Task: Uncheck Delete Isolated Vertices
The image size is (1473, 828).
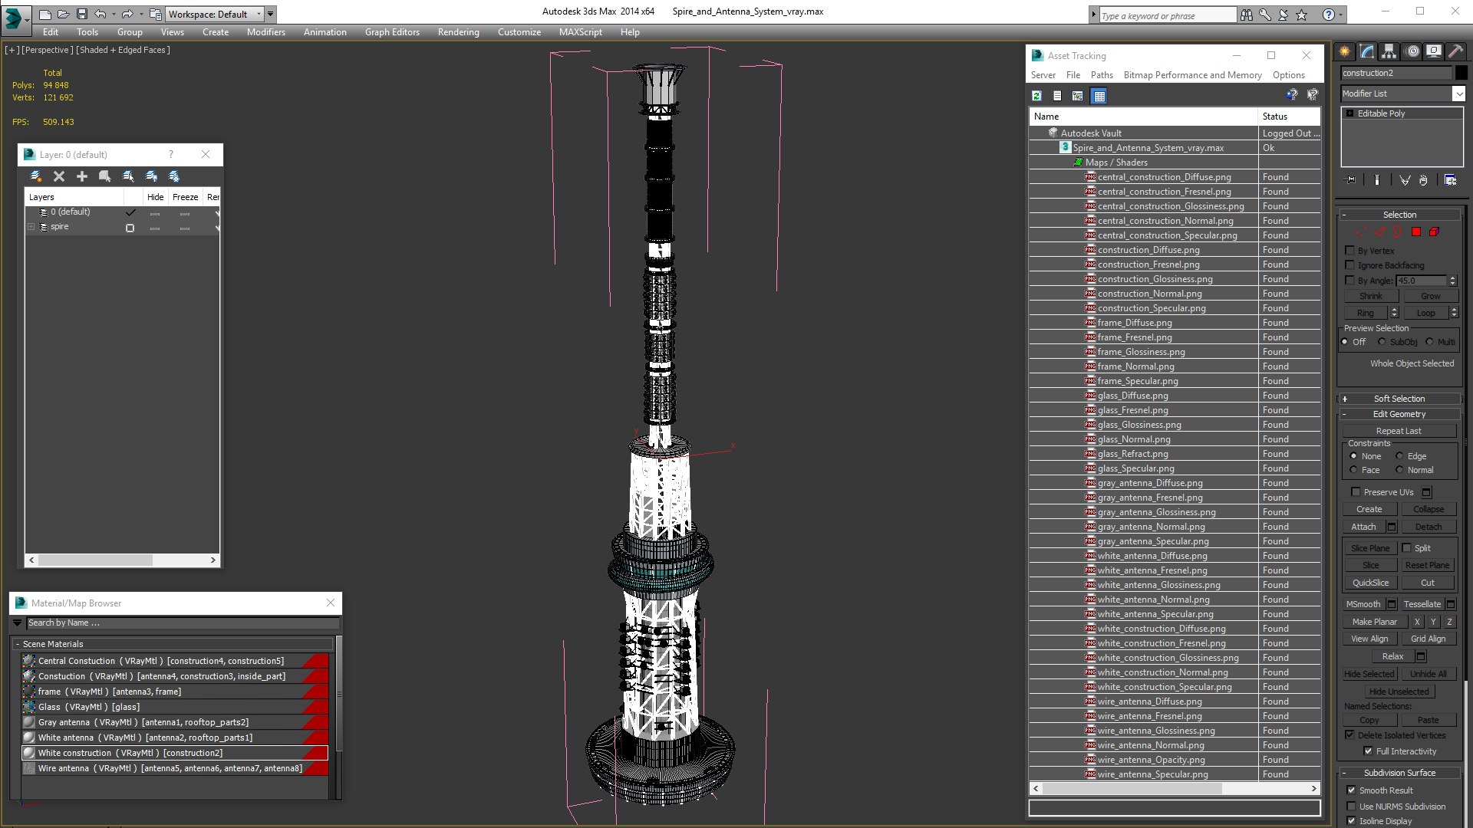Action: [x=1350, y=735]
